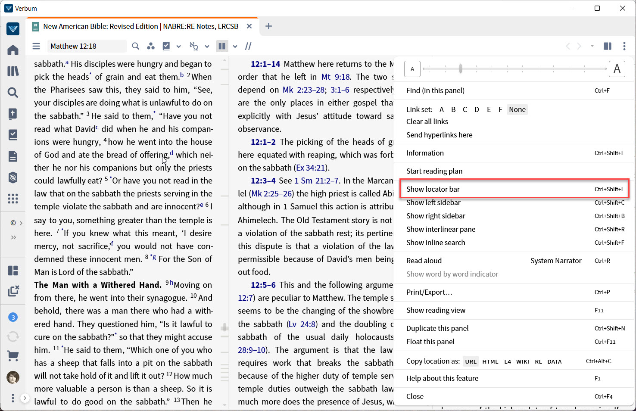Close the New American Bible tab

click(x=249, y=26)
